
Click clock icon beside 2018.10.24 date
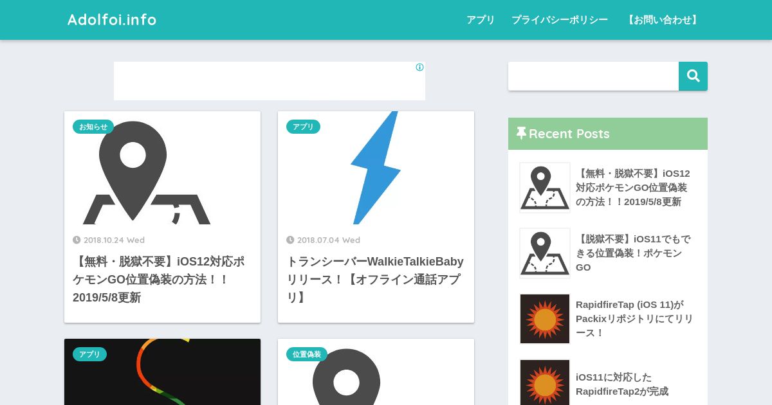pos(77,240)
